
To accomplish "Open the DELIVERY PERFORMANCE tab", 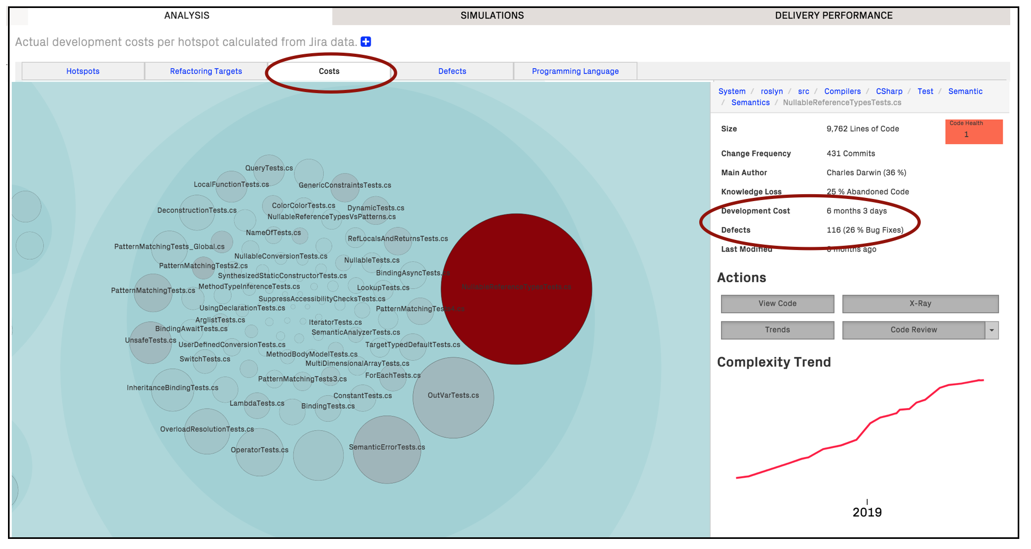I will [833, 15].
